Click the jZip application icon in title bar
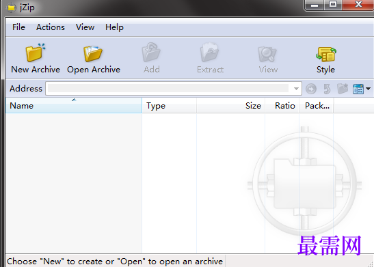The height and width of the screenshot is (267, 374). [11, 8]
